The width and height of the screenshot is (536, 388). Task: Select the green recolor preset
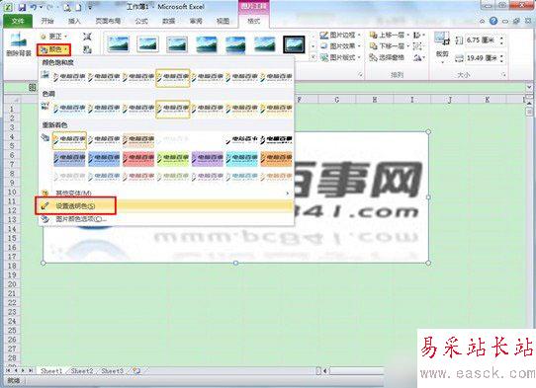173,159
